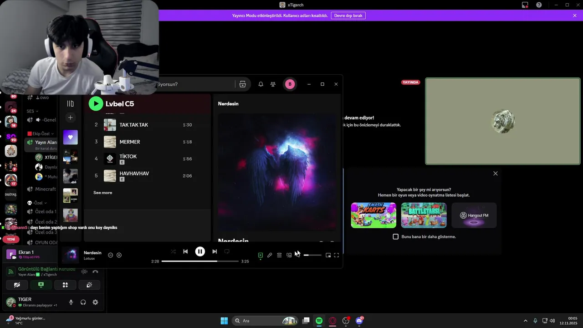The width and height of the screenshot is (583, 328).
Task: Join the Genel voice channel
Action: 42,120
